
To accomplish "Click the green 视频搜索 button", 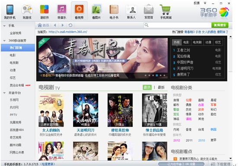I will [x=220, y=25].
